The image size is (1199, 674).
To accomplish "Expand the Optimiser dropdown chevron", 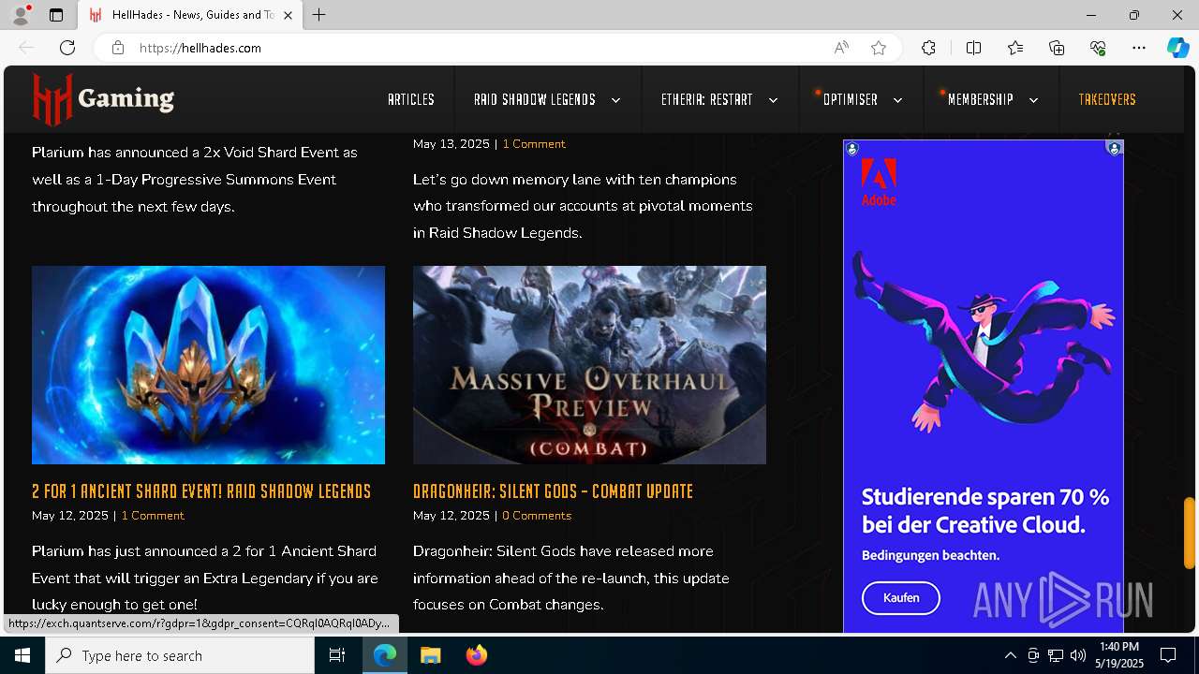I will pos(897,100).
